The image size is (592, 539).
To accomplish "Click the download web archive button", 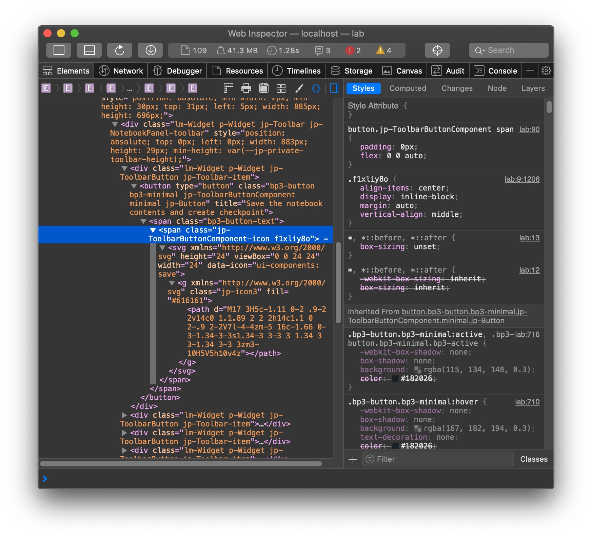I will pos(150,50).
